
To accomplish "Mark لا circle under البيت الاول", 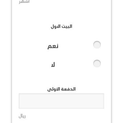I will [x=97, y=64].
